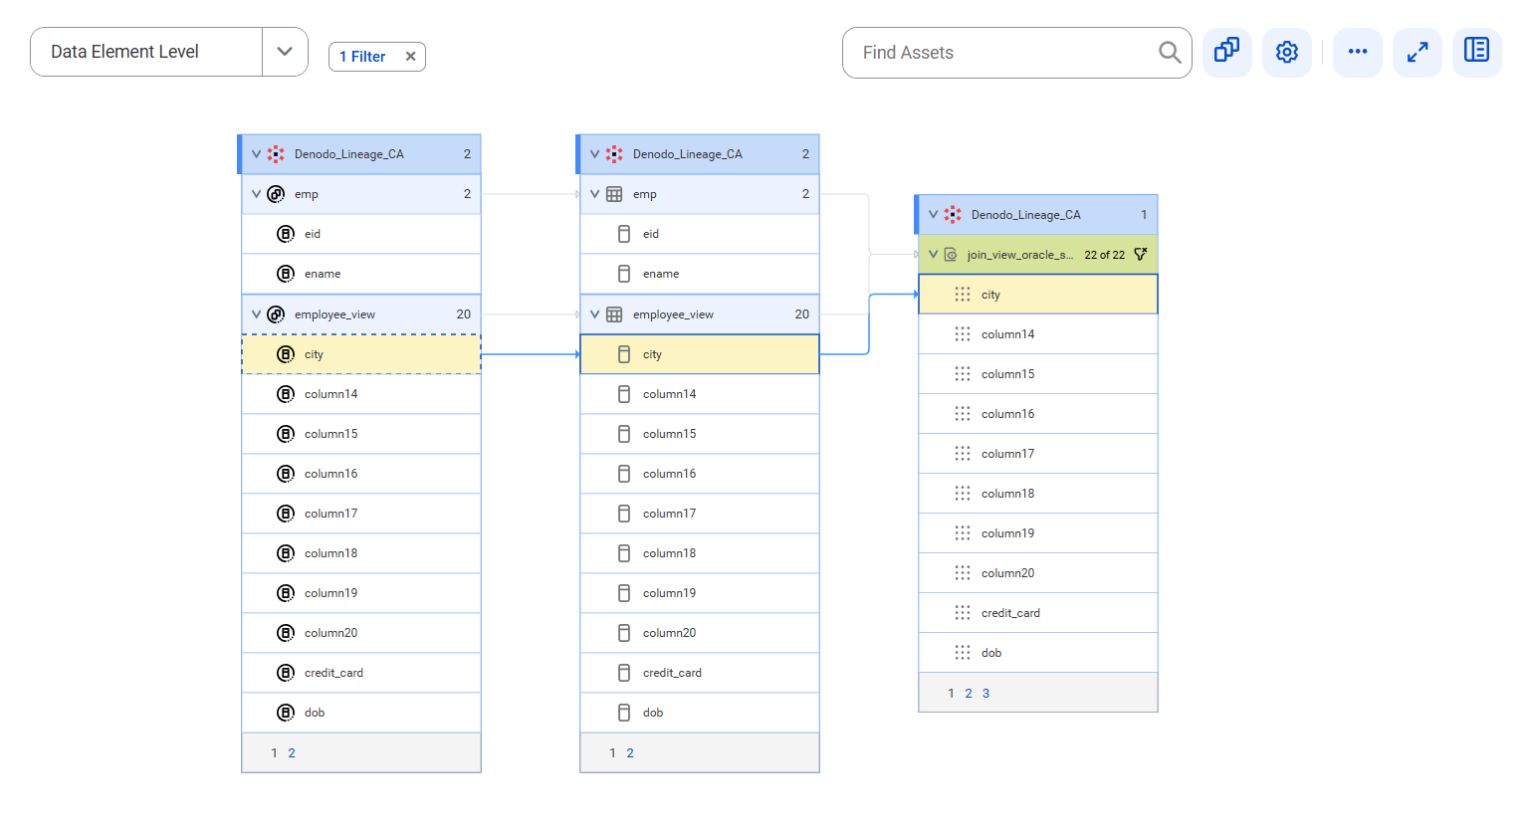Click employee_view icon in first column
This screenshot has width=1530, height=834.
(276, 314)
